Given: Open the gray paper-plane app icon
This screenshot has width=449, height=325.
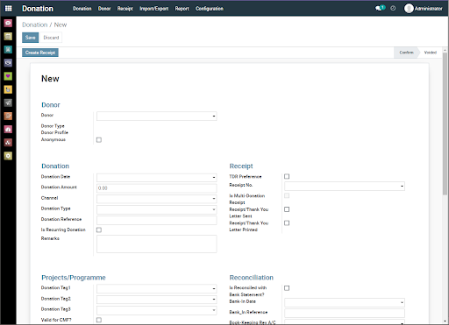Looking at the screenshot, I should pos(8,102).
